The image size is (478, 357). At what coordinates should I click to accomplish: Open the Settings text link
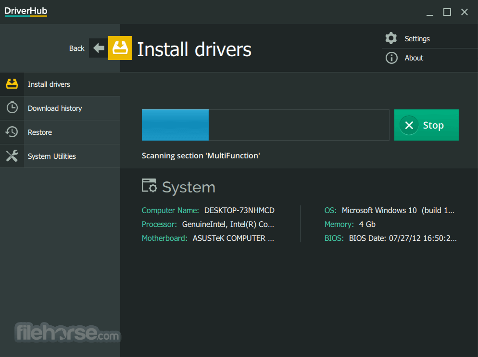pos(417,39)
